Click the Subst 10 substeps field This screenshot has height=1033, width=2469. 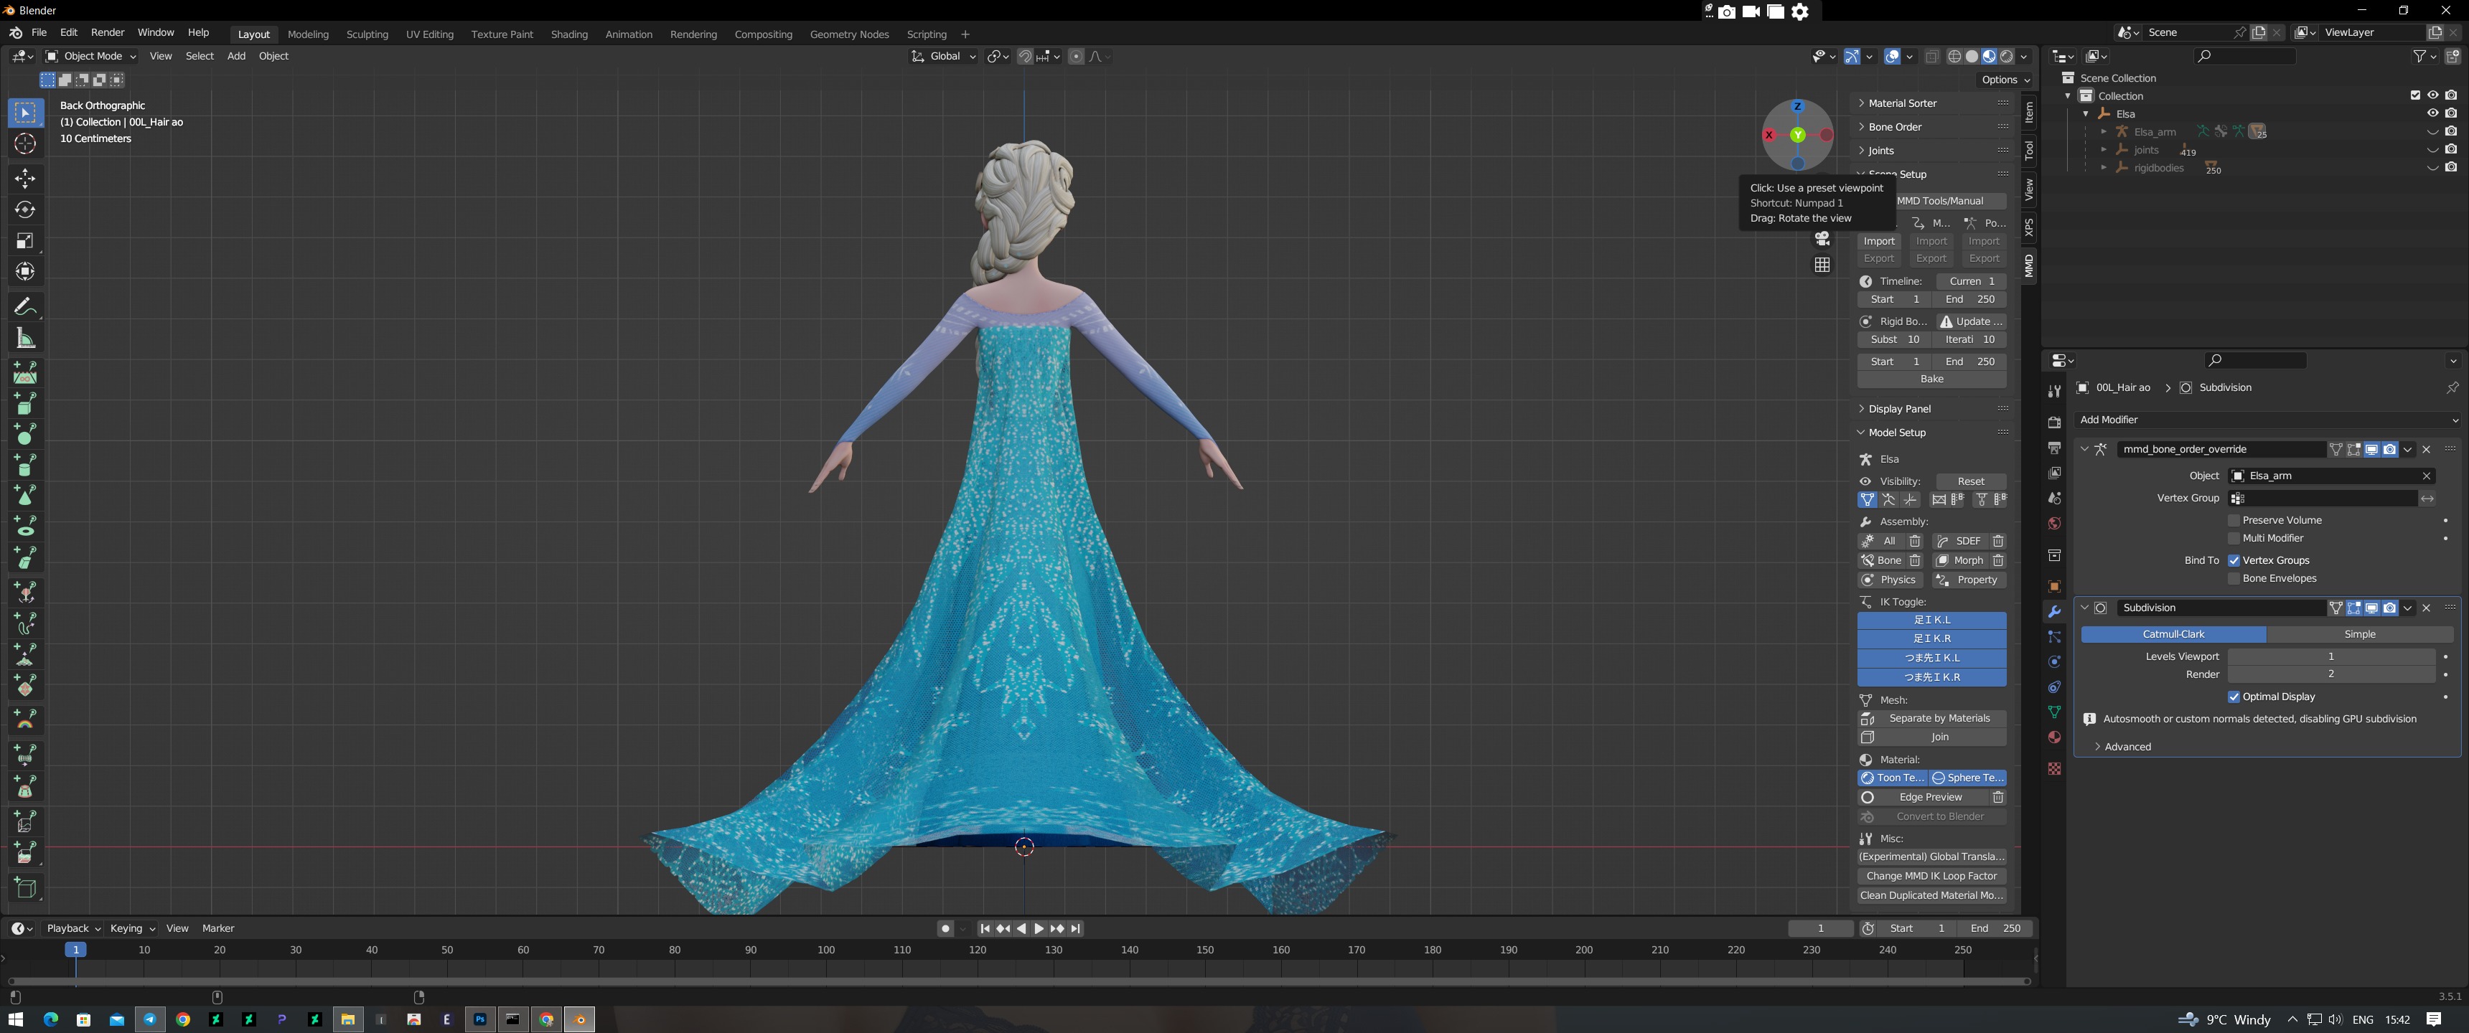pos(1894,339)
